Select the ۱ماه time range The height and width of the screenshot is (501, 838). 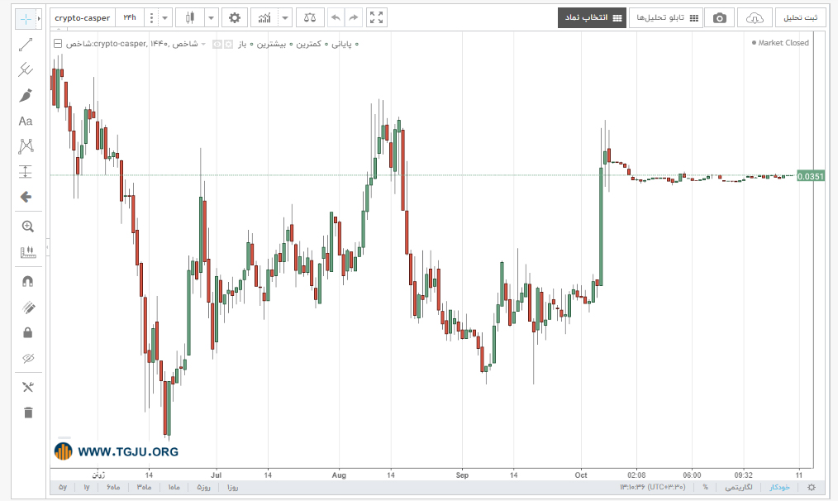[x=174, y=487]
